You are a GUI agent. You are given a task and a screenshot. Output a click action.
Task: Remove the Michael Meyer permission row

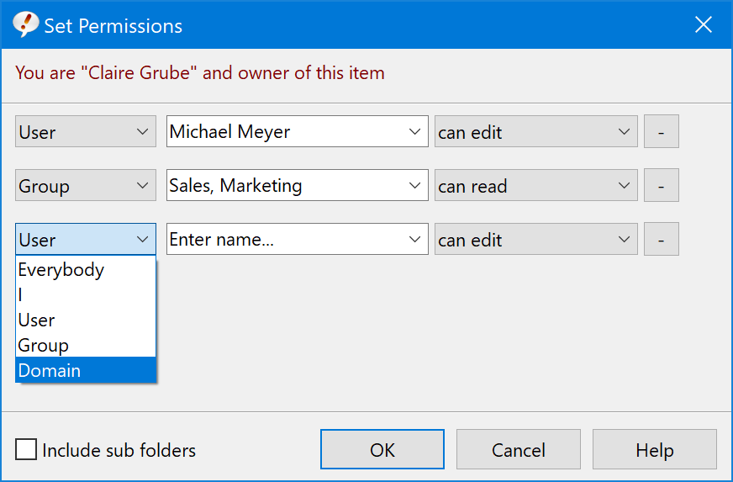[661, 131]
